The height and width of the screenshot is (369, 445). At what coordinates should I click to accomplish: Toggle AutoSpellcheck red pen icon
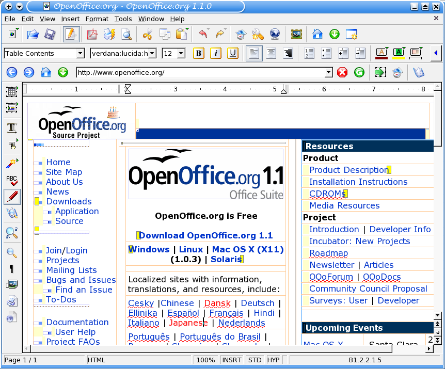click(12, 197)
